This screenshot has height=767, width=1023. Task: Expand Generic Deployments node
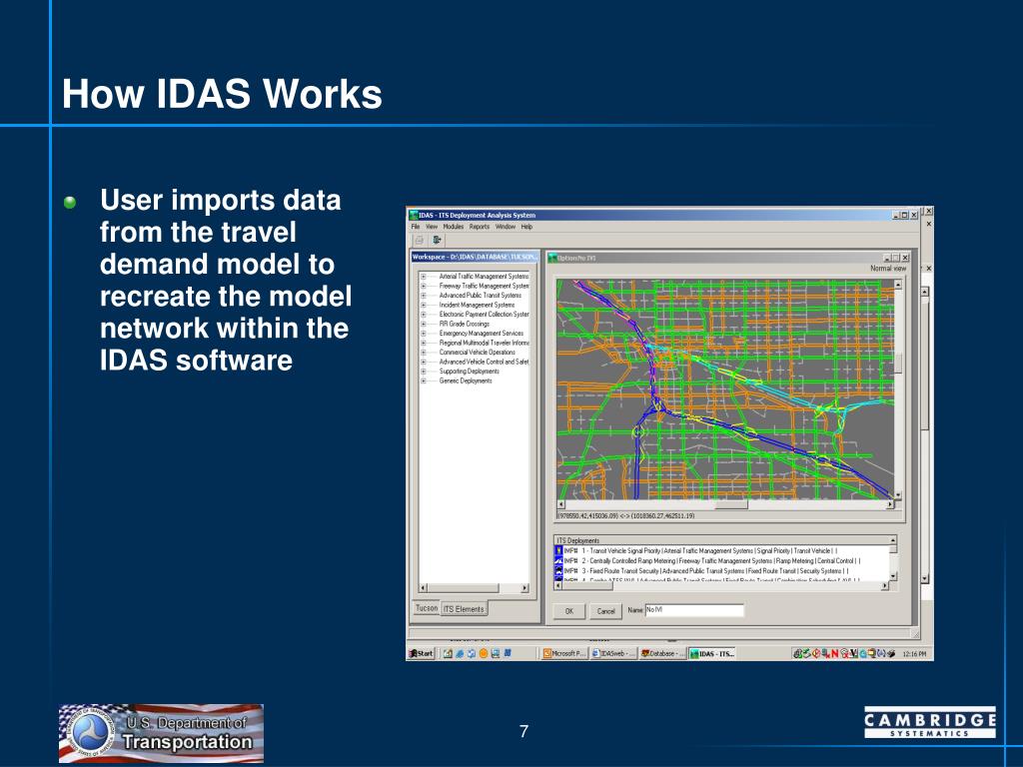point(423,381)
